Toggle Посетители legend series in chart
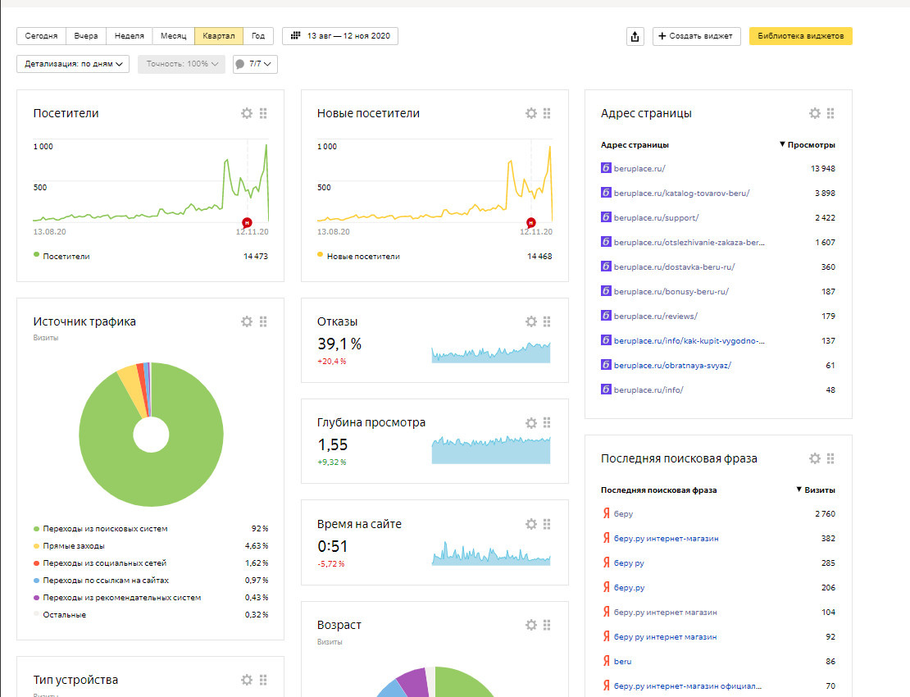The image size is (910, 697). pyautogui.click(x=62, y=257)
